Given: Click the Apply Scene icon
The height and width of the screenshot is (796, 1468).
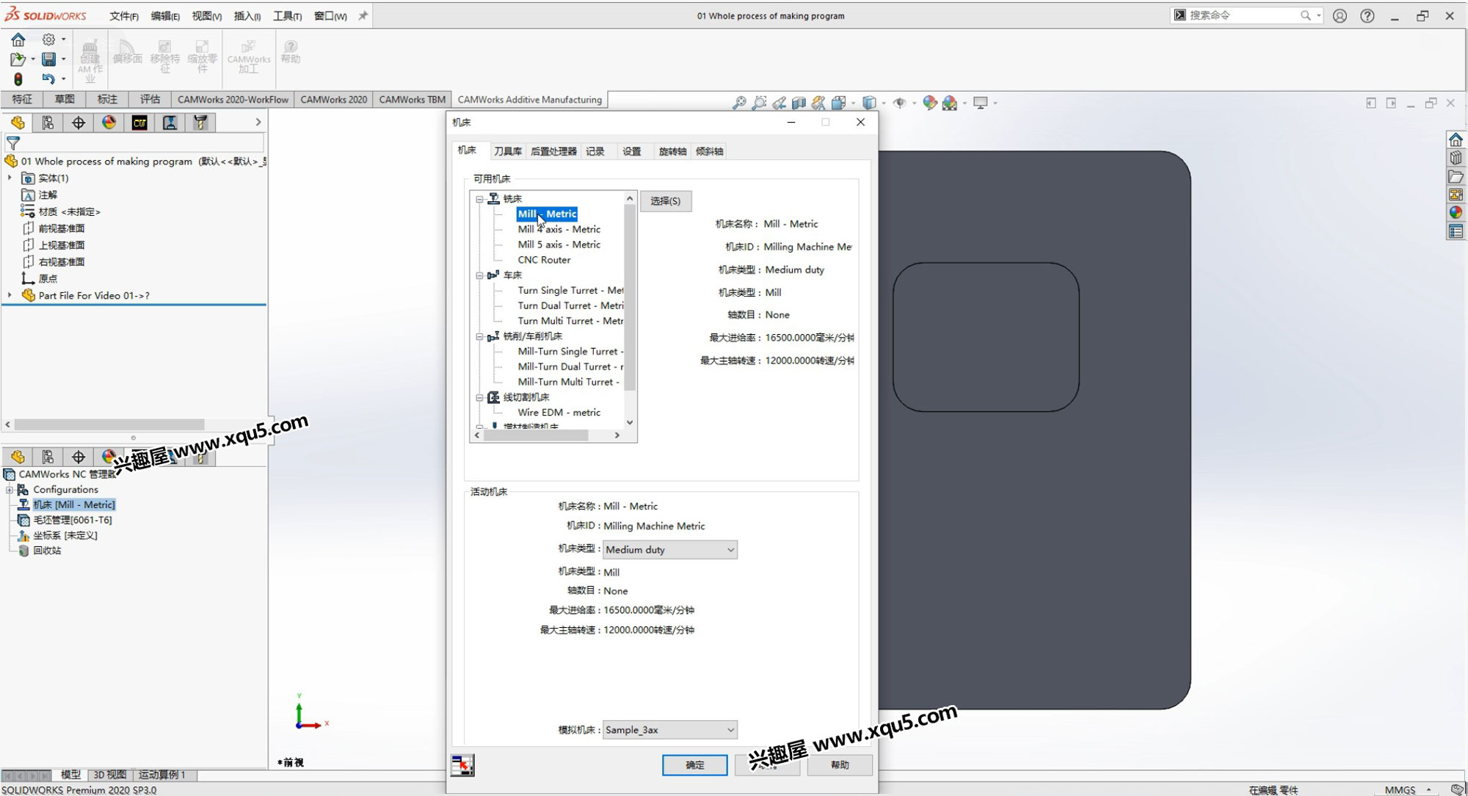Looking at the screenshot, I should pos(950,104).
